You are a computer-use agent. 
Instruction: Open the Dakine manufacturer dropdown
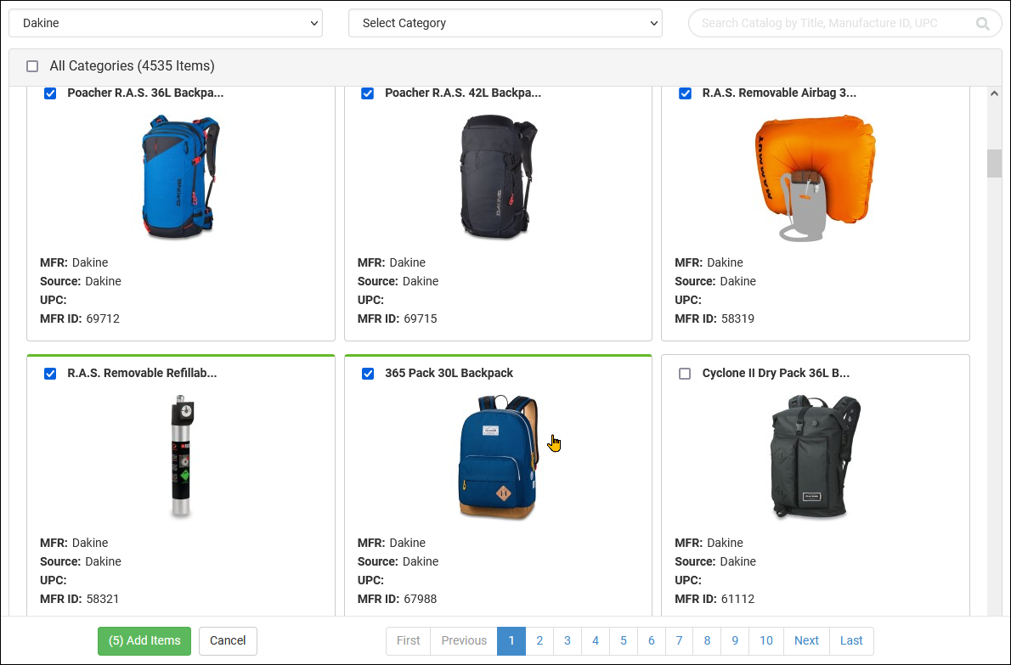tap(166, 23)
